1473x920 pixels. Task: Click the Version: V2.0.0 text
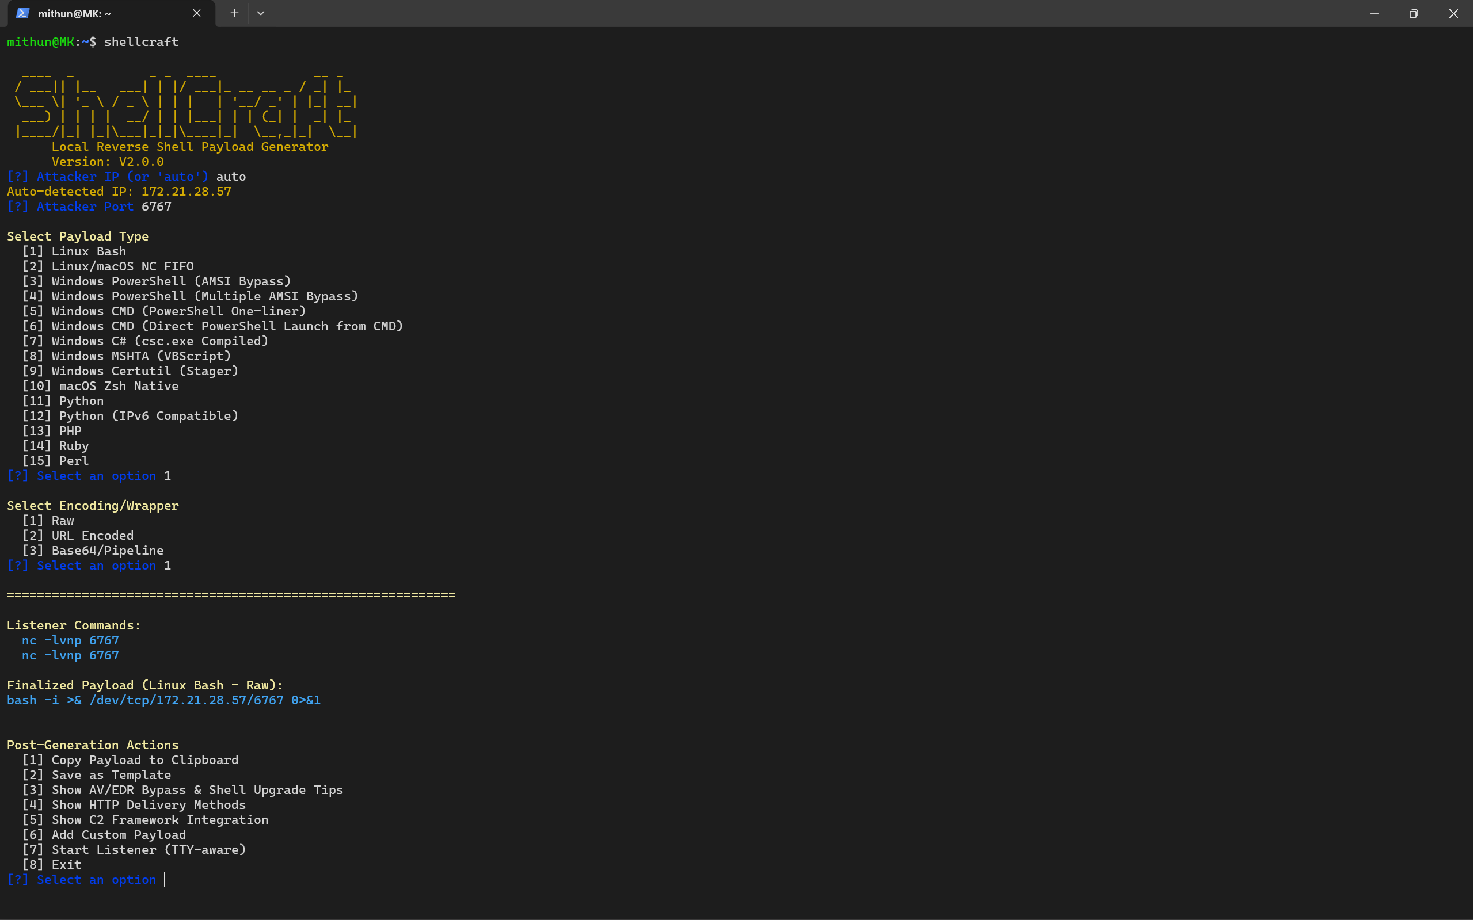coord(108,162)
